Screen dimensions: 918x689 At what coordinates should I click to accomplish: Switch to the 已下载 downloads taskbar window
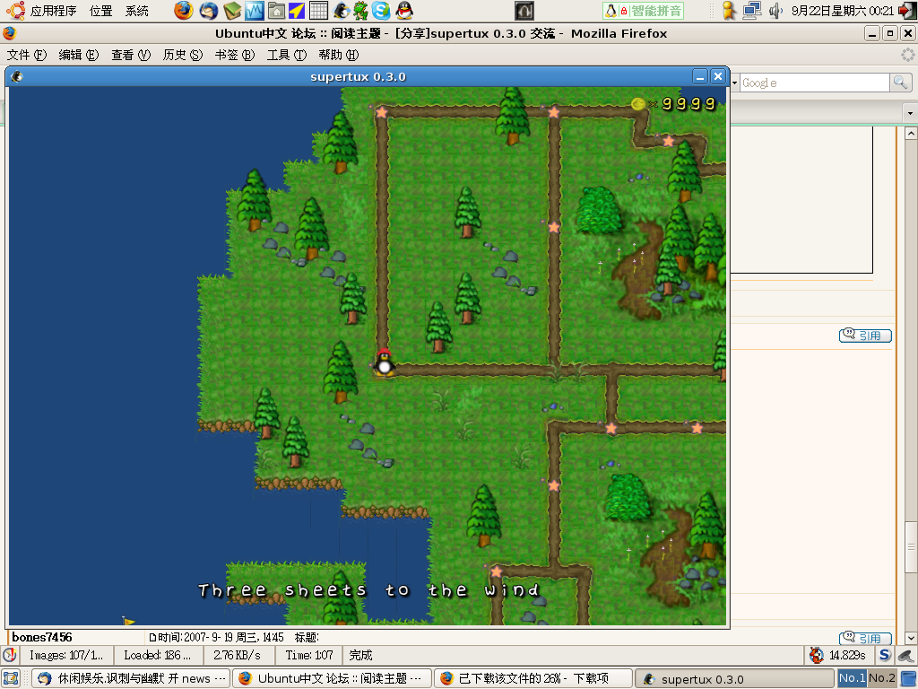(533, 678)
